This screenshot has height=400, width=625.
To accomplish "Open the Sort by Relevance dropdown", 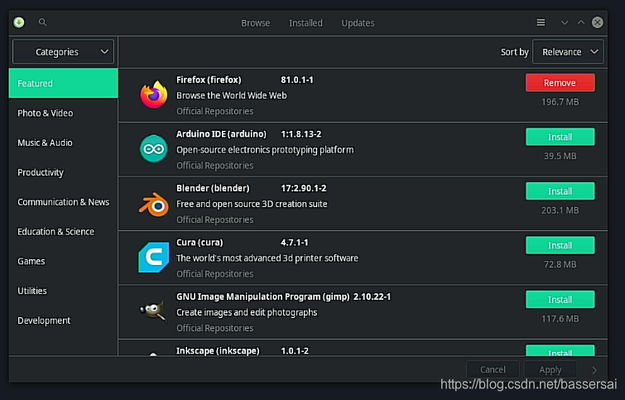I will pyautogui.click(x=568, y=52).
